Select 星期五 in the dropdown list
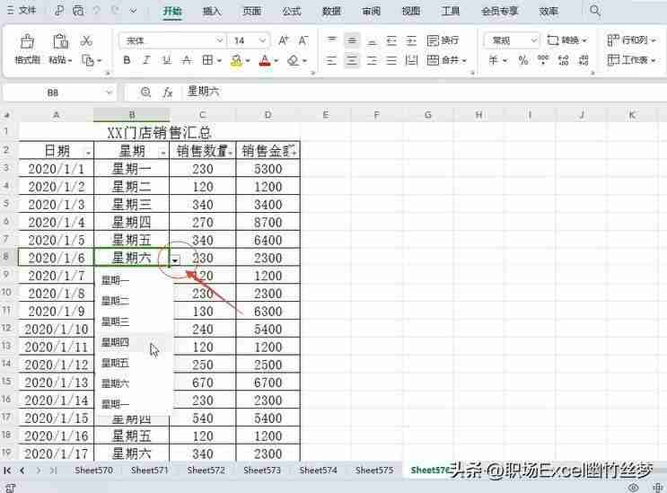The image size is (667, 493). tap(134, 363)
